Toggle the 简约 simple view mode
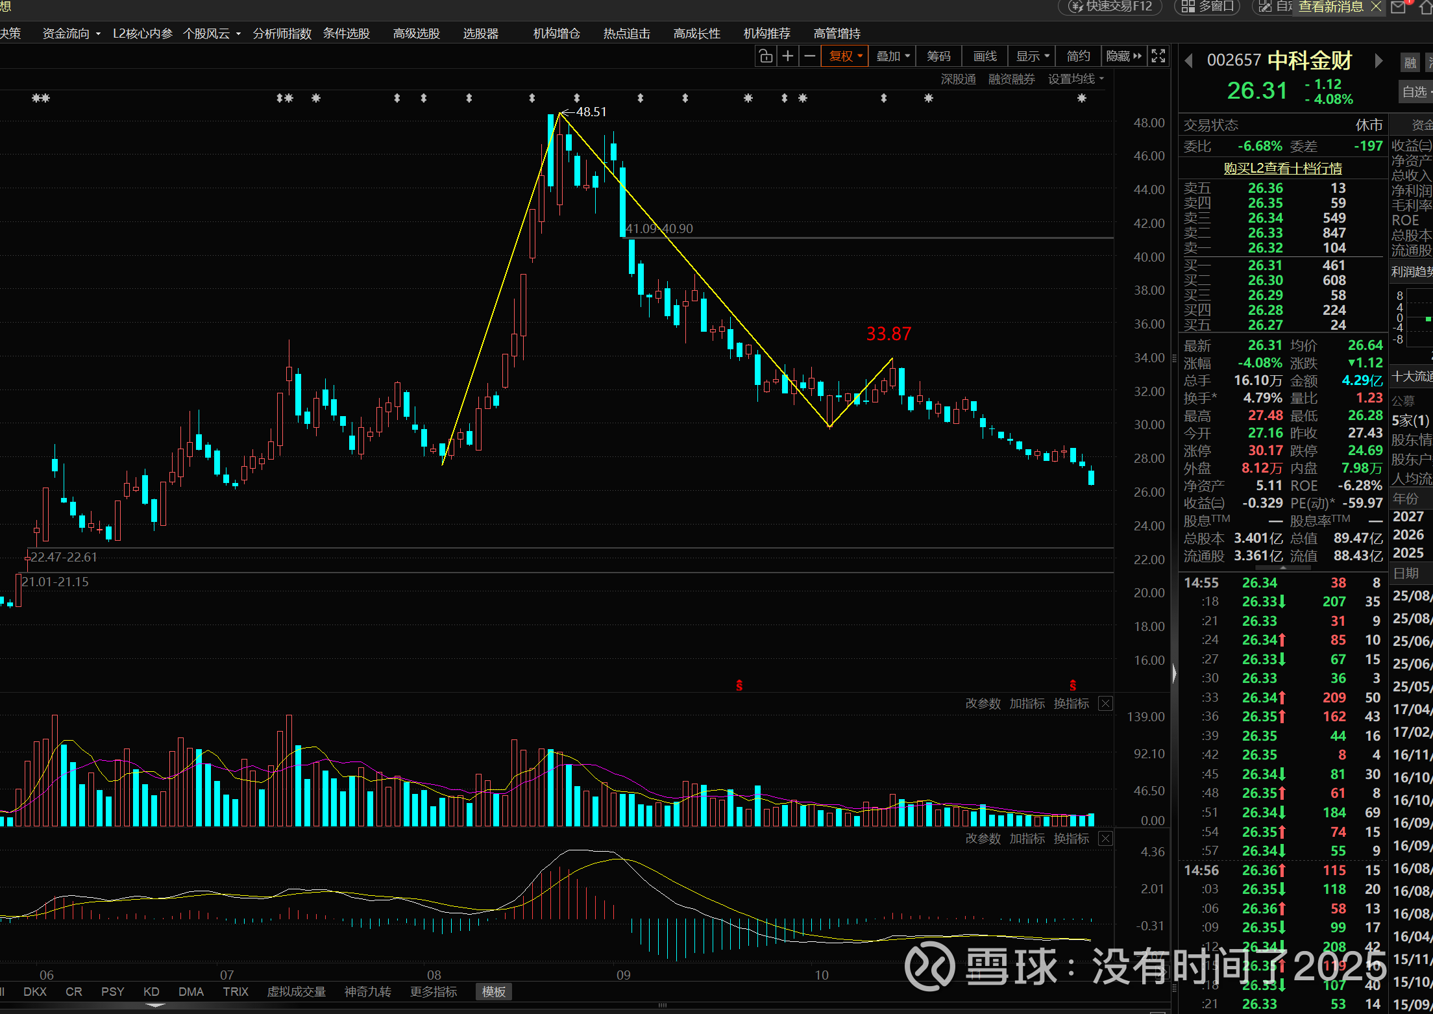Screen dimensions: 1433x1014 coord(1078,56)
